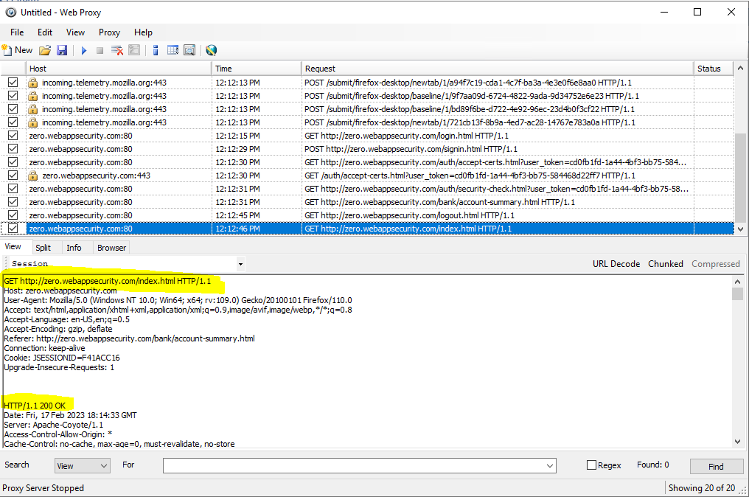Open the Proxy menu
The height and width of the screenshot is (497, 749).
tap(109, 32)
